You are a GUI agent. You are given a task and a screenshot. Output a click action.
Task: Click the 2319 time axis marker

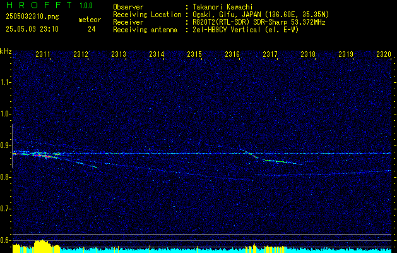346,54
